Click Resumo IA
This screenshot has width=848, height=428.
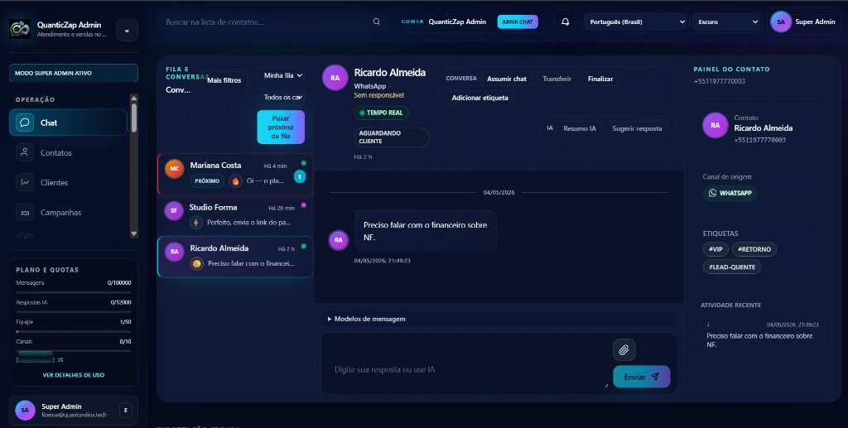click(579, 128)
